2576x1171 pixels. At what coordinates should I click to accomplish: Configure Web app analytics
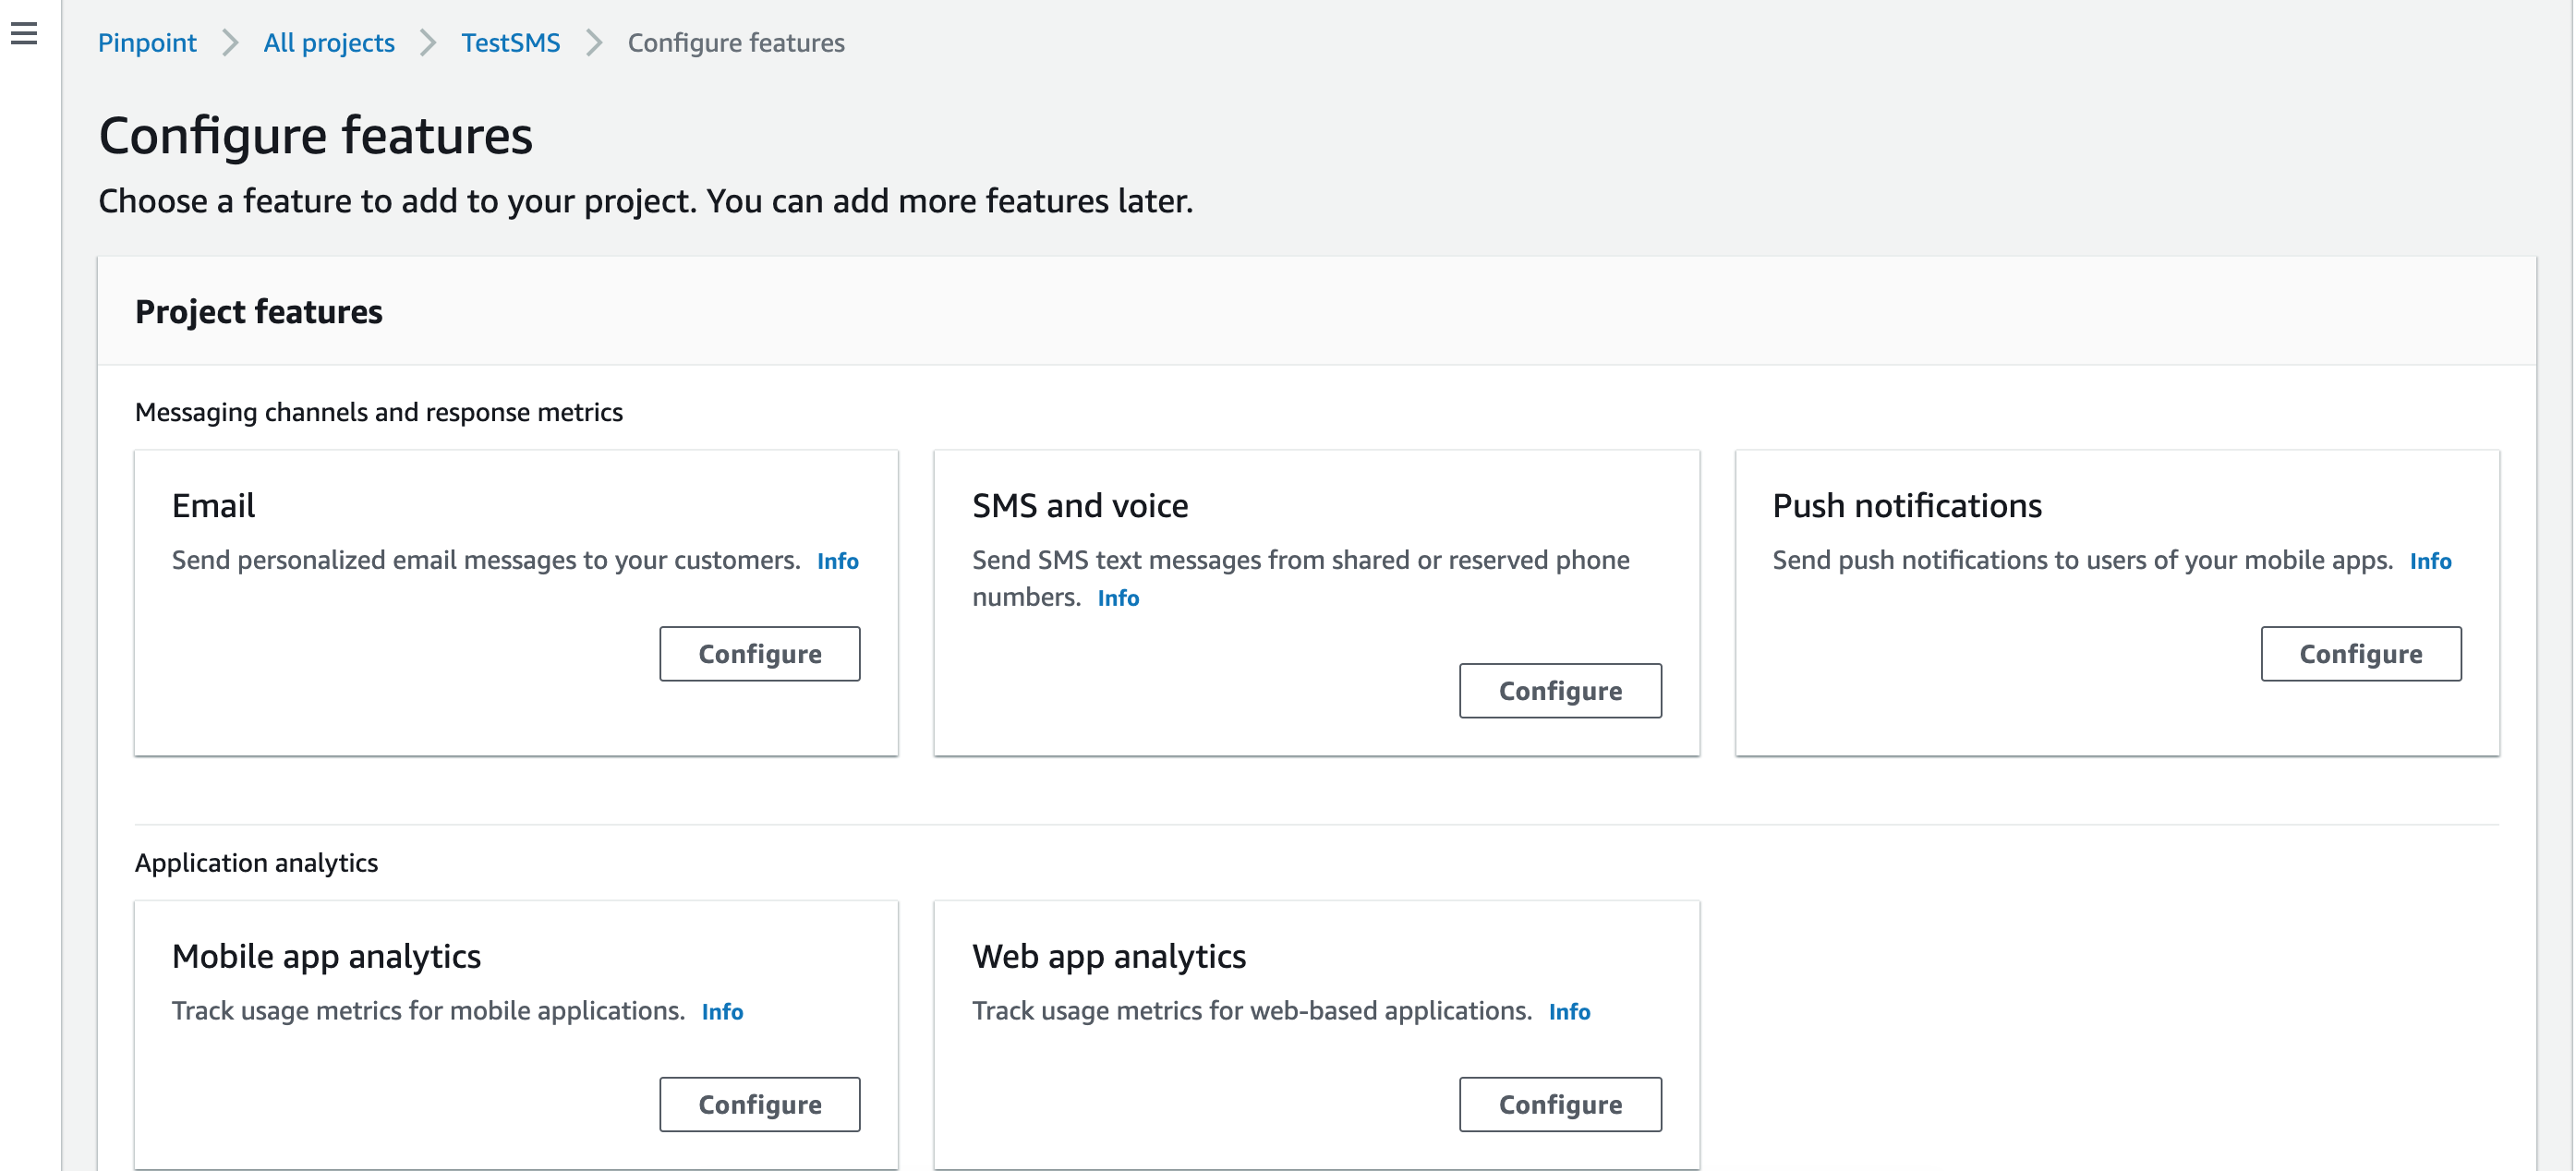coord(1560,1105)
